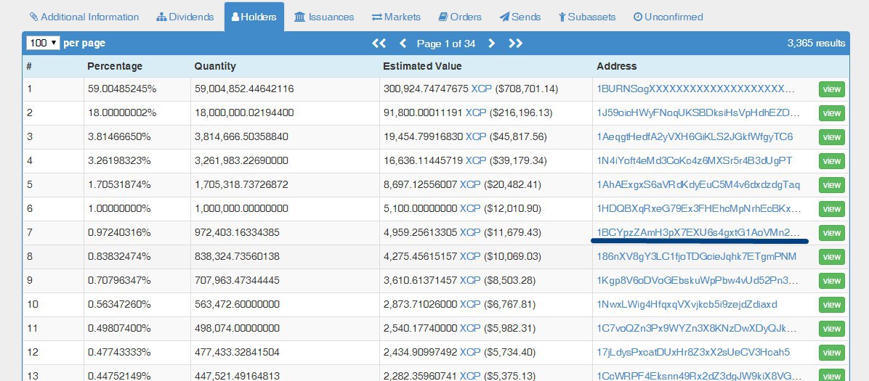This screenshot has height=381, width=869.
Task: Open address link 1AeqgtHedfA2yVXH6GiKLS2JGkfWfgyTC6
Action: [695, 136]
